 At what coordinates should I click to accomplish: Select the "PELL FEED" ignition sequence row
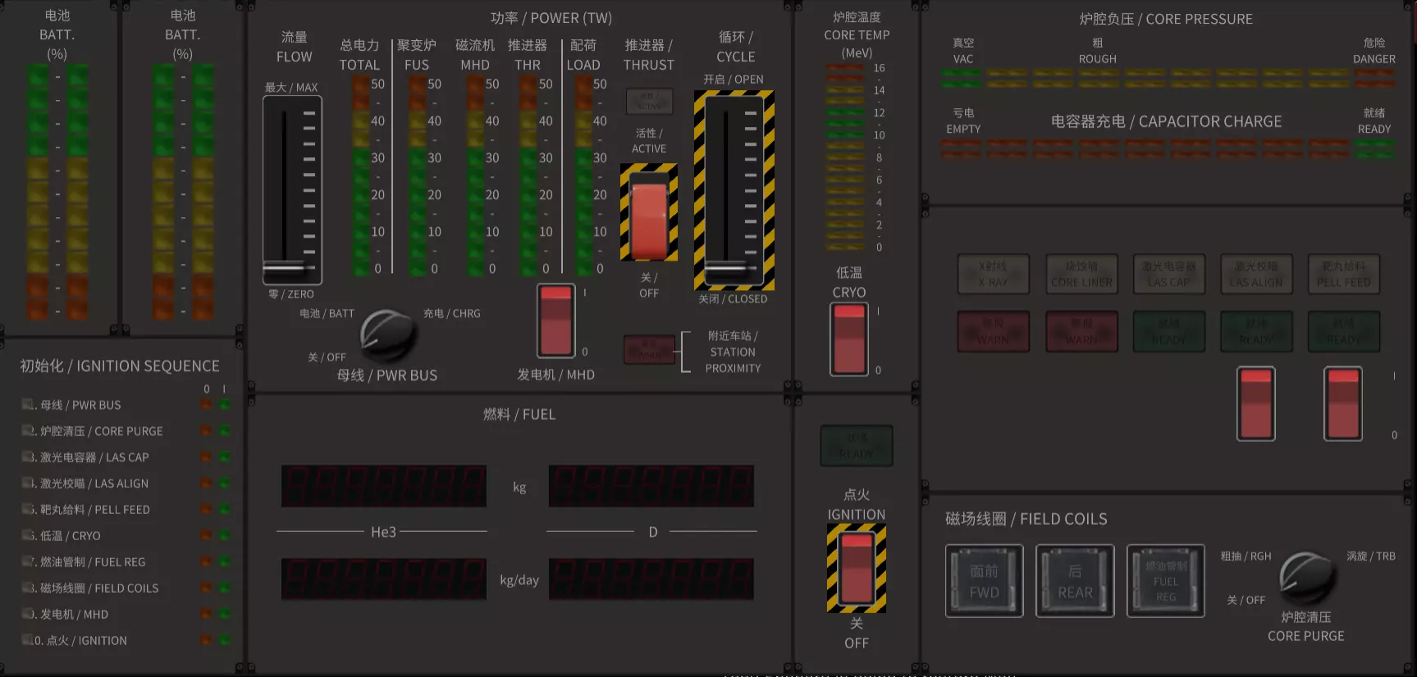pyautogui.click(x=126, y=510)
